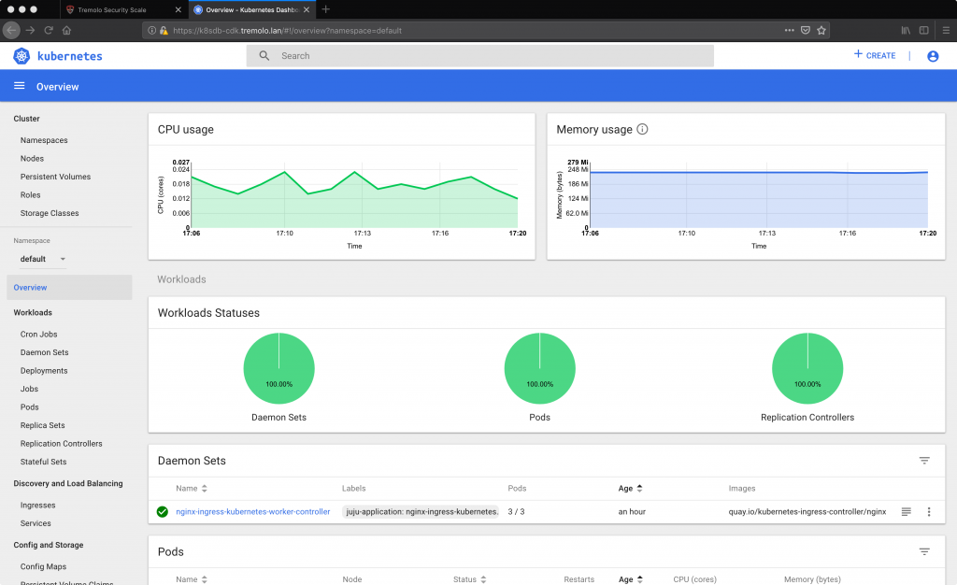This screenshot has width=957, height=585.
Task: Open the default namespace dropdown
Action: [43, 259]
